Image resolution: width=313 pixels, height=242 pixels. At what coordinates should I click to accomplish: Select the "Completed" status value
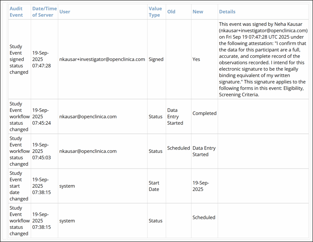click(204, 113)
